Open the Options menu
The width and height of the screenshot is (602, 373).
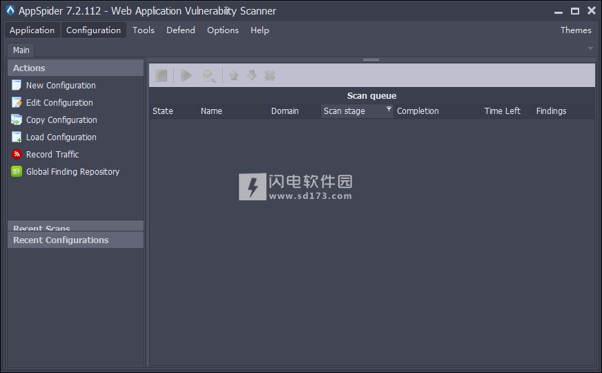[223, 30]
